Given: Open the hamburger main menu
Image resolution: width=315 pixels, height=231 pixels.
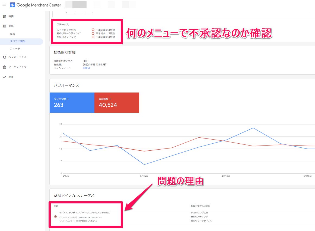Looking at the screenshot, I should [4, 5].
